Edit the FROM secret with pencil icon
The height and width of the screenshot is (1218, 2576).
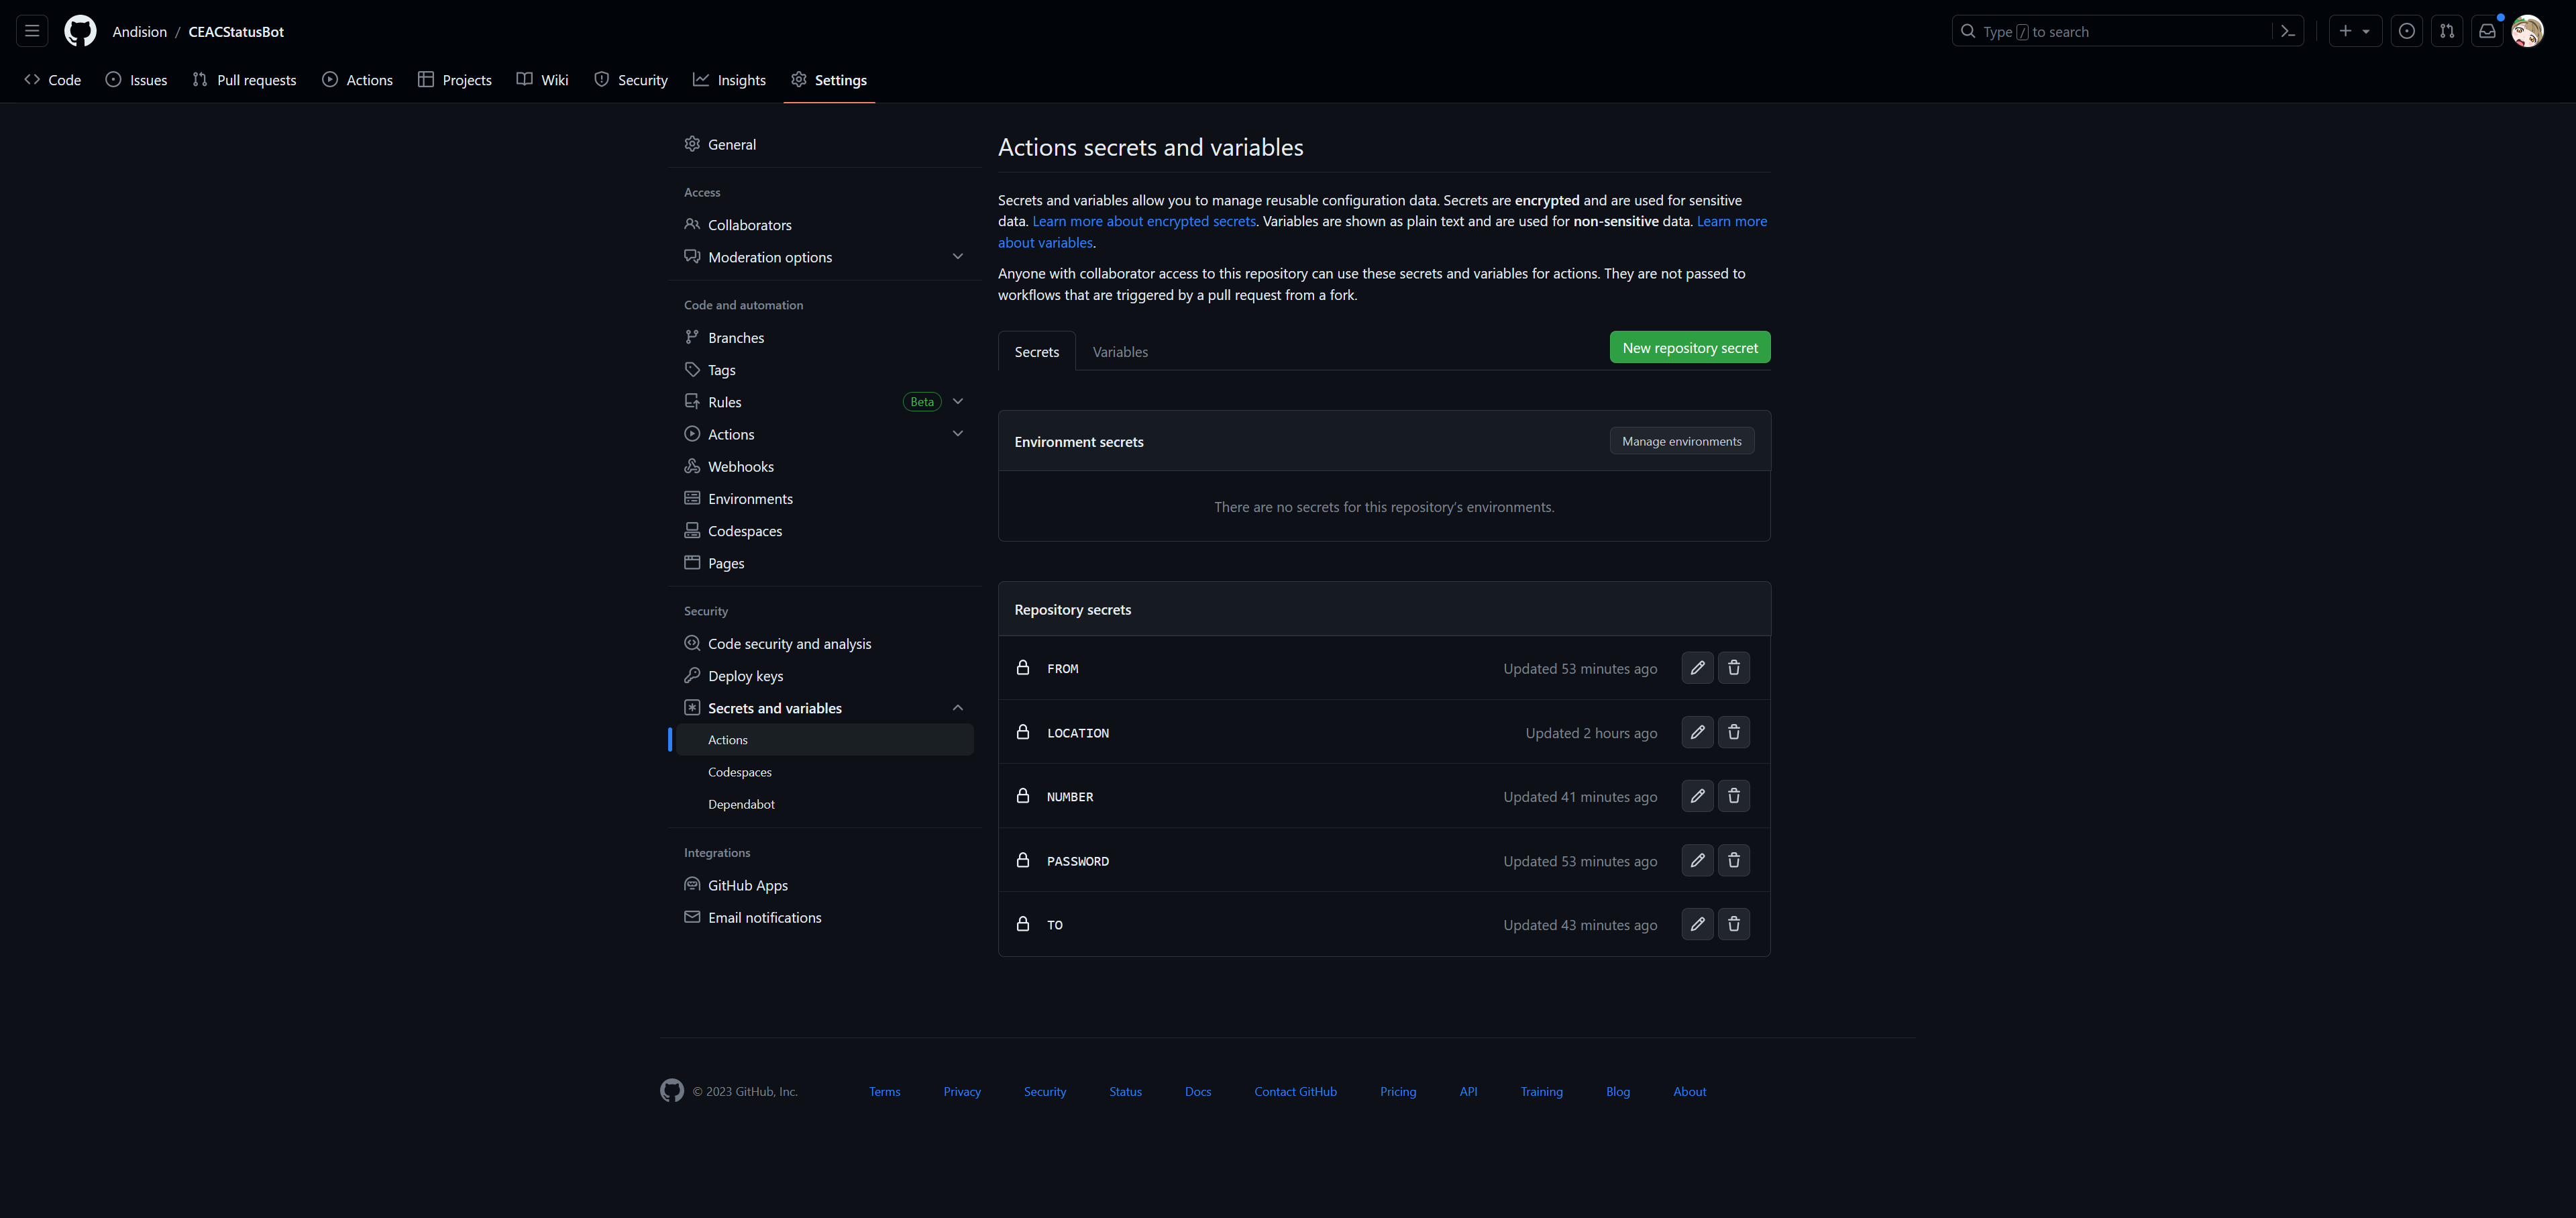pos(1697,668)
